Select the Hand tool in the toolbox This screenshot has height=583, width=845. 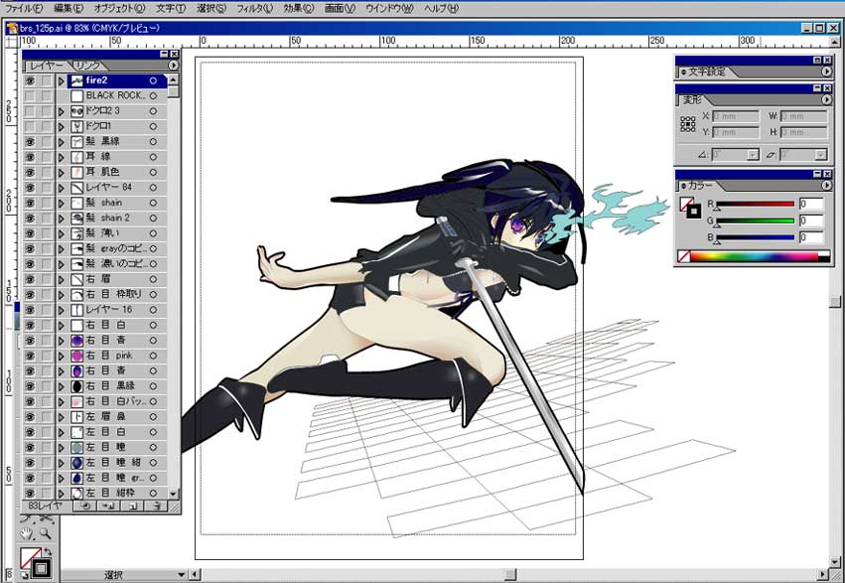point(28,534)
